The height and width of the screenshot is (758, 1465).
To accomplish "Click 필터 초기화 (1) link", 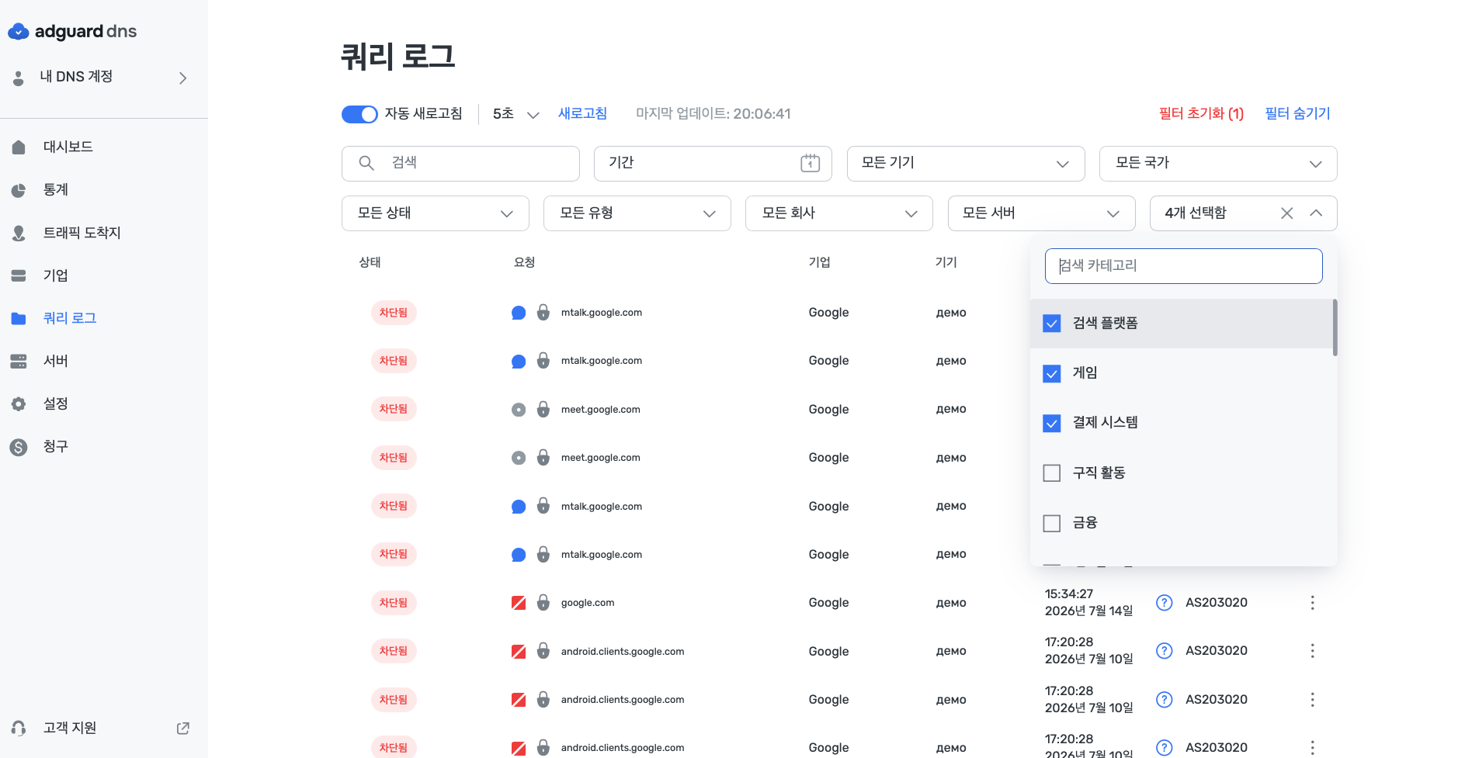I will pyautogui.click(x=1201, y=114).
